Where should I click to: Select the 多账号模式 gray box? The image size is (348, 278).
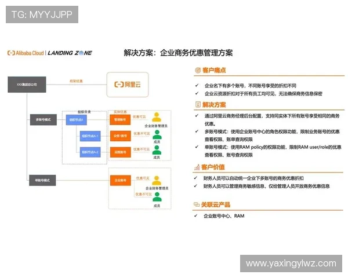point(43,120)
